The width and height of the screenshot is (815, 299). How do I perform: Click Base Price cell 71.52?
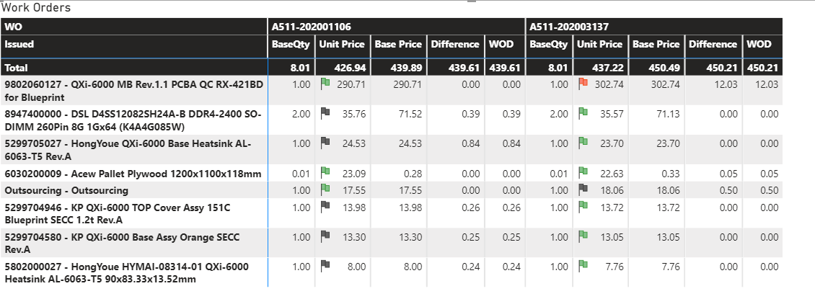[x=410, y=115]
